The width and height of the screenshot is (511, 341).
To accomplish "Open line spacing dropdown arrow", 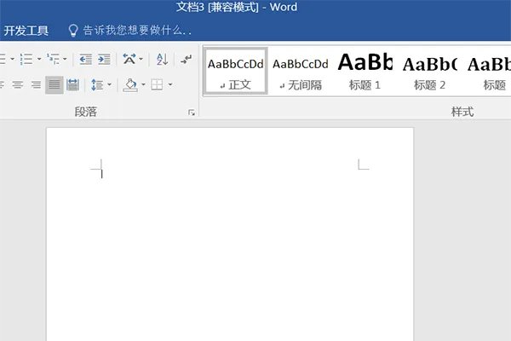I will tap(109, 85).
